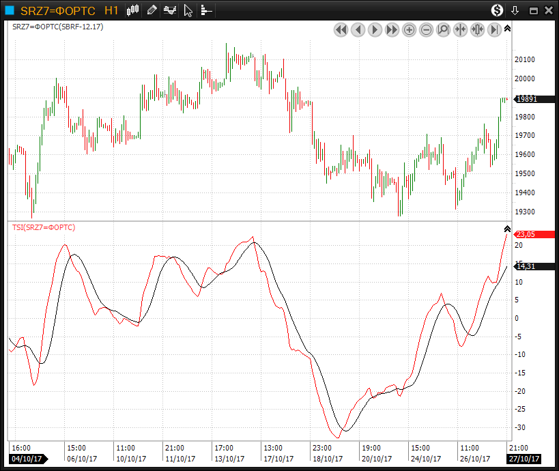Collapse the TSI indicator panel chevron

[x=507, y=229]
